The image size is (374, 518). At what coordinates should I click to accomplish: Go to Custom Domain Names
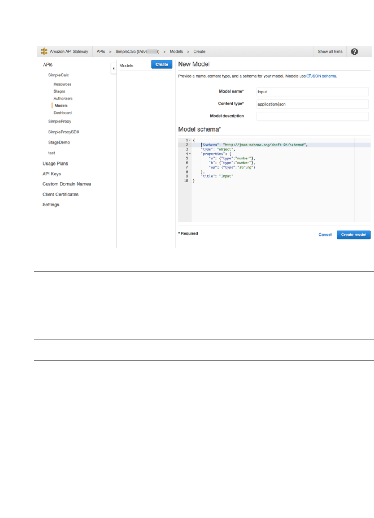[x=66, y=184]
